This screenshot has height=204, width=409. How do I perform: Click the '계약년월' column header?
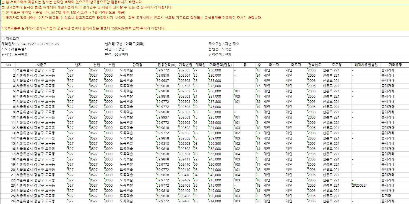(185, 65)
